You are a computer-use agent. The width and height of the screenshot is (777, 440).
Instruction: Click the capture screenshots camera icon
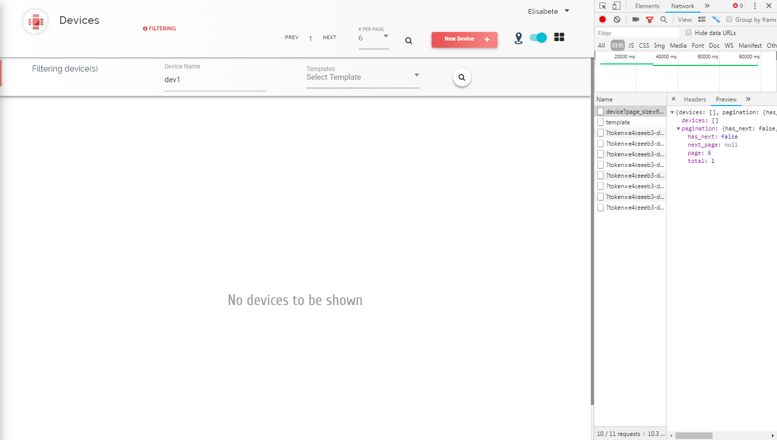click(x=635, y=19)
